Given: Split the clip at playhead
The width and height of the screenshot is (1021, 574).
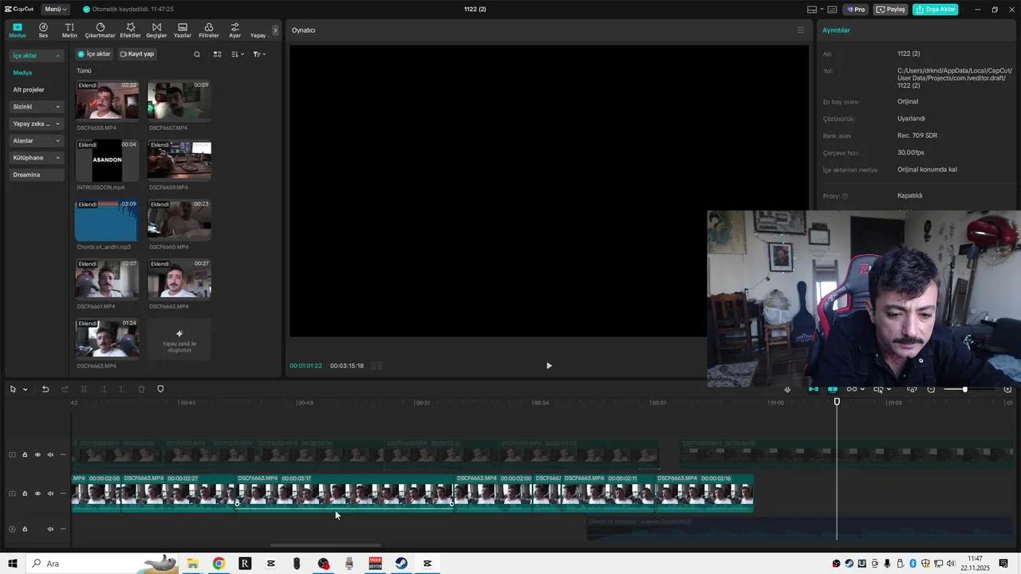Looking at the screenshot, I should tap(84, 389).
